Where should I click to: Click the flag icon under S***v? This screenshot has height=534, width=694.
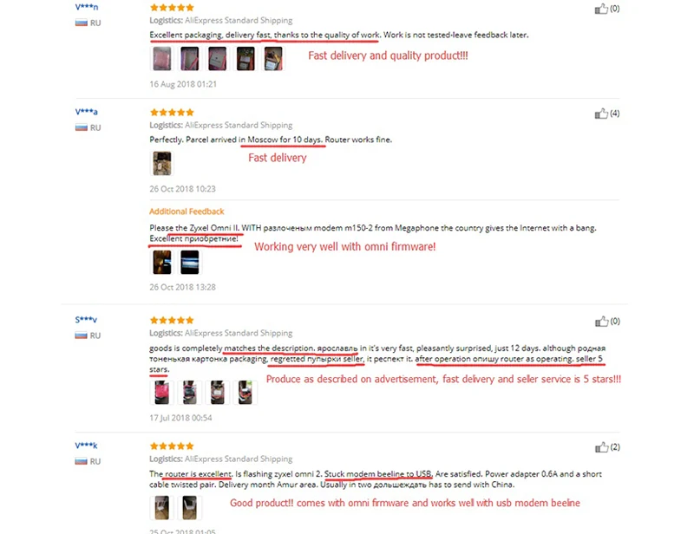(x=82, y=335)
